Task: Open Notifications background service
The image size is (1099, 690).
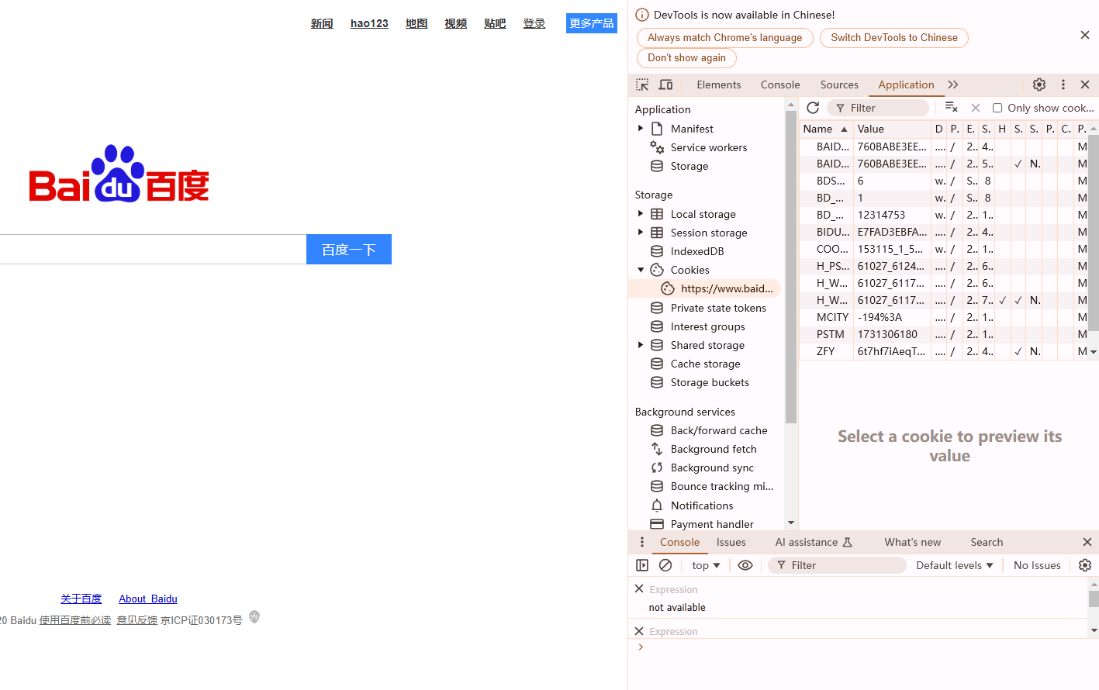Action: tap(702, 505)
